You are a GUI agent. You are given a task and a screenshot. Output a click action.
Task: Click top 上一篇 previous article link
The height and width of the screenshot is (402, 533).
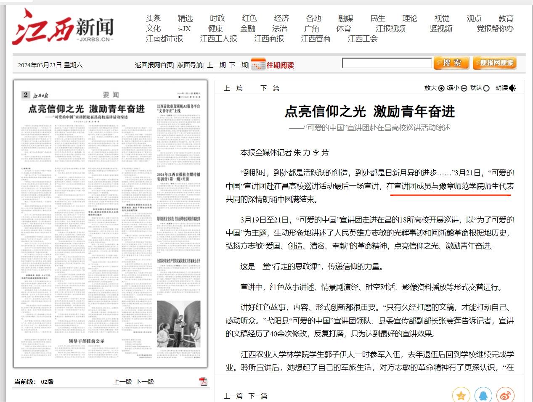(x=233, y=88)
